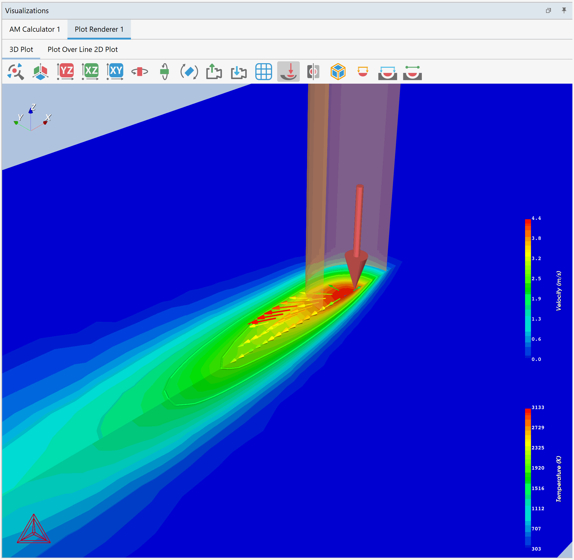Screen dimensions: 574x560
Task: Click the reset view zoom icon
Action: 16,72
